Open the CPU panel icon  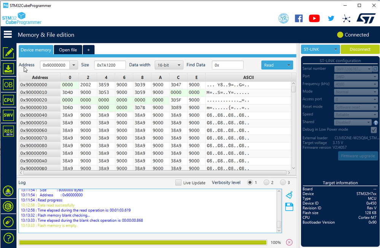pos(8,100)
